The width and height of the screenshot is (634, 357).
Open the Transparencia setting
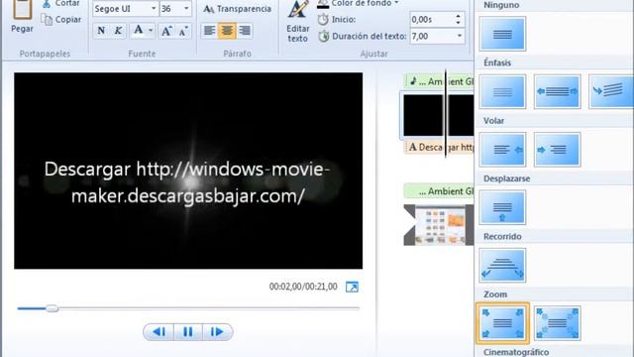[x=238, y=9]
